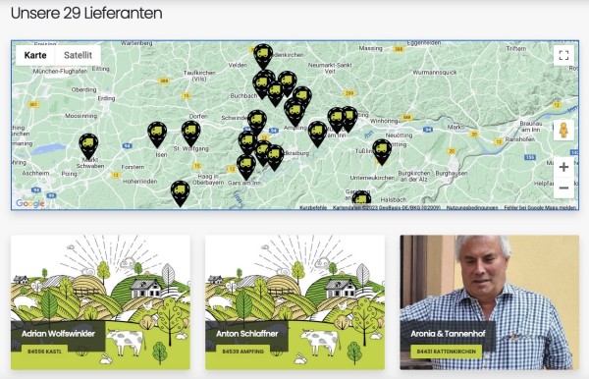Zoom out with the minus button

coord(563,188)
